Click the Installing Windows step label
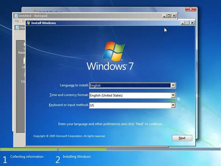 tap(77, 157)
